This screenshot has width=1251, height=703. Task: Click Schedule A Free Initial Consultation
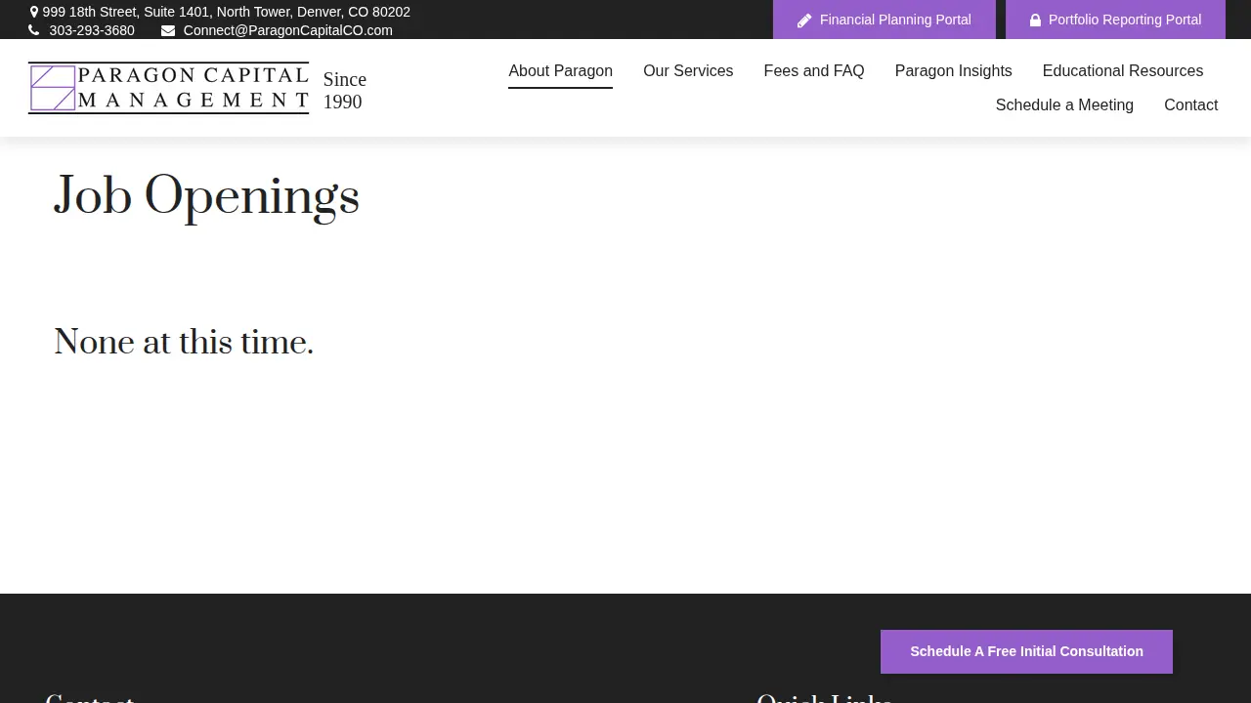pyautogui.click(x=1026, y=651)
